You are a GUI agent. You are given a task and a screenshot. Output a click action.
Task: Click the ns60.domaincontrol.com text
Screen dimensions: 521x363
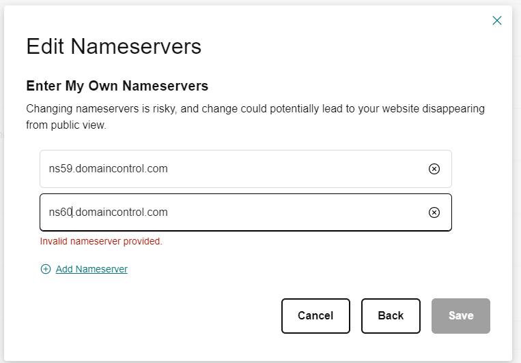[108, 212]
